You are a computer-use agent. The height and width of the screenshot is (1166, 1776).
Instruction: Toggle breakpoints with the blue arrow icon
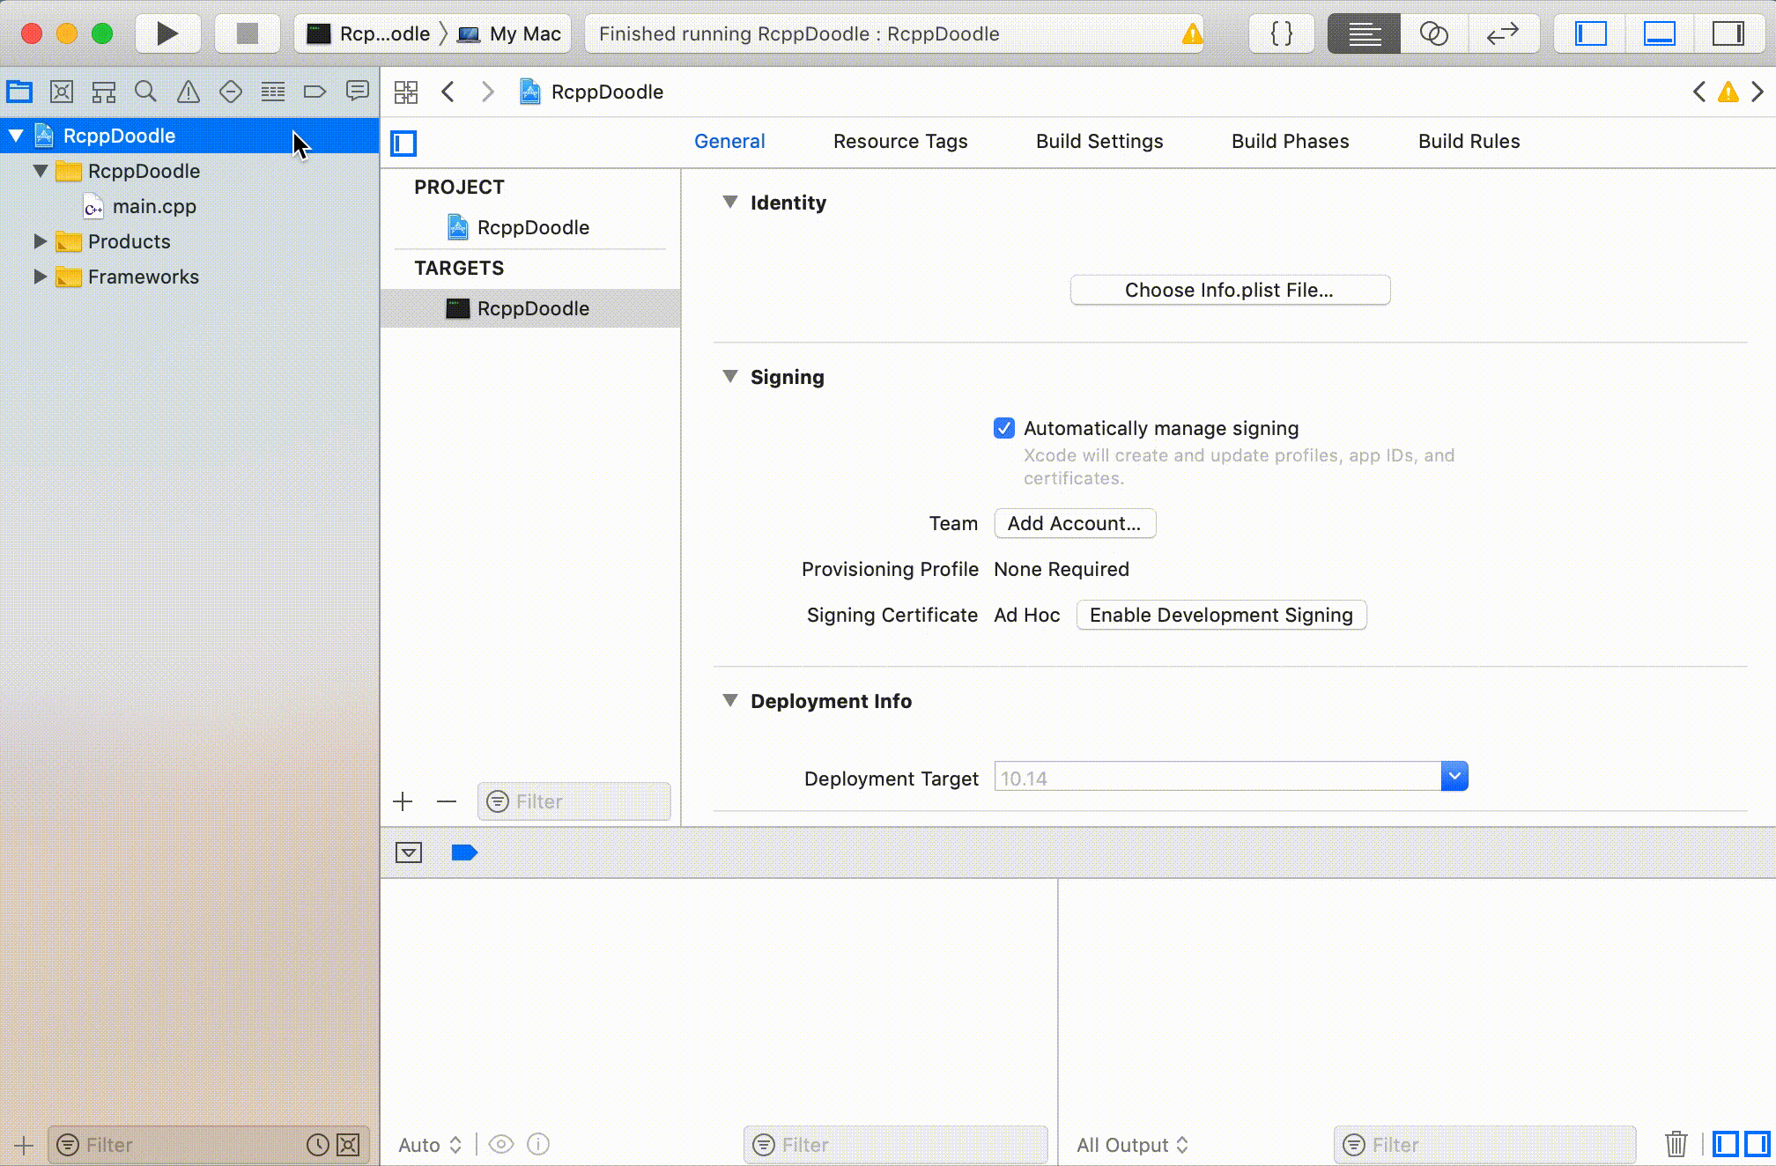click(x=463, y=852)
